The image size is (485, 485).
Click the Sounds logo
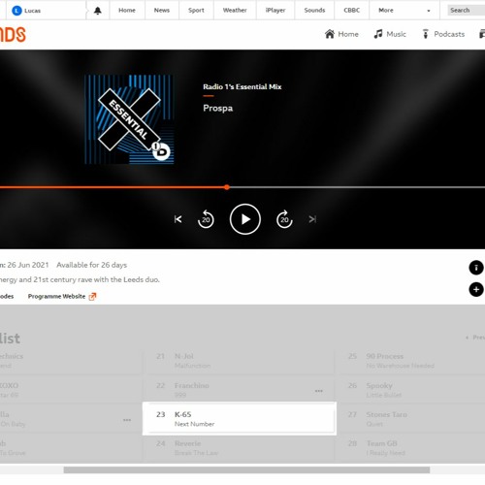coord(13,35)
